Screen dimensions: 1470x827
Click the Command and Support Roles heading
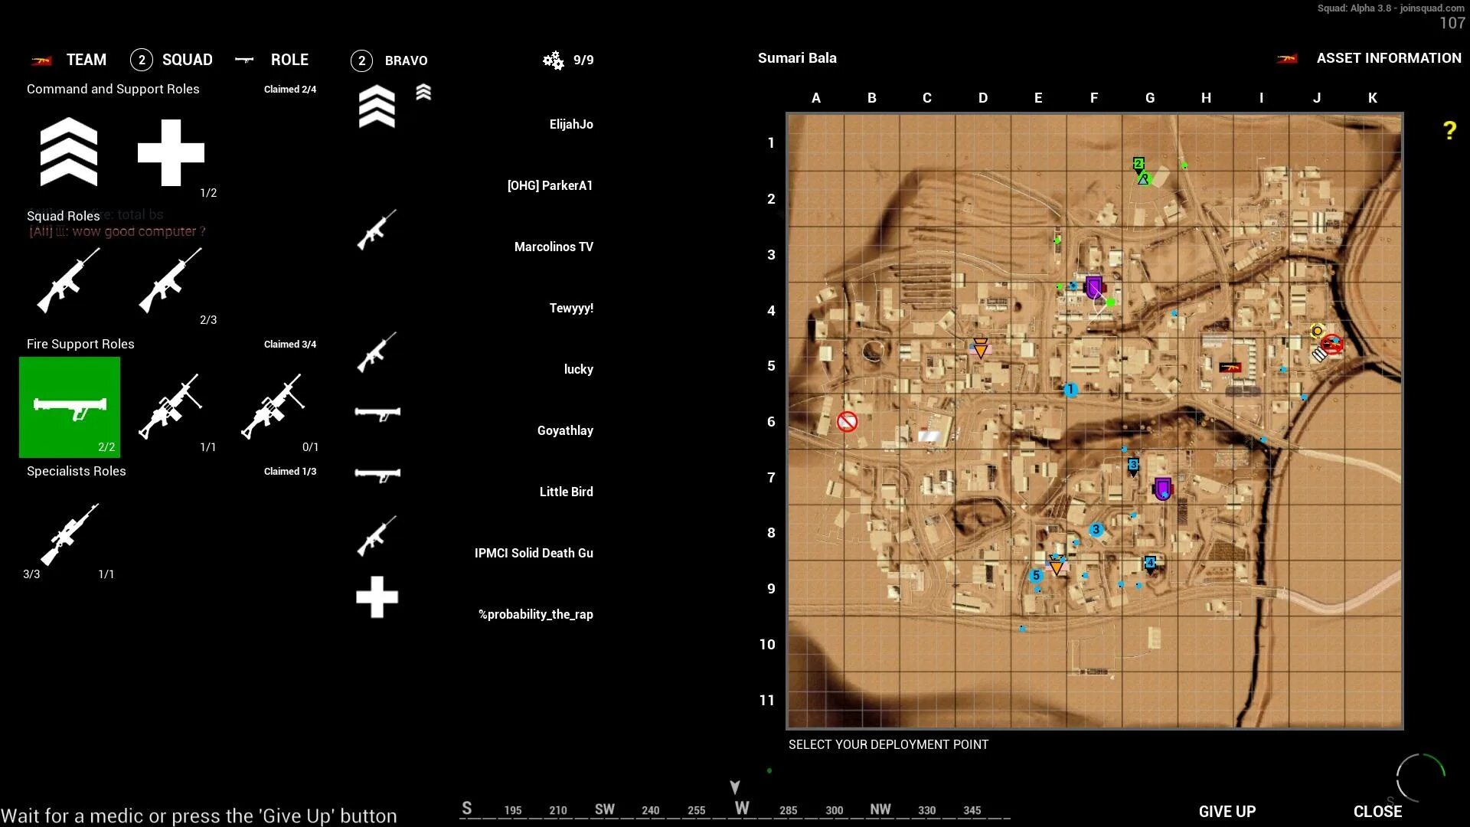pos(113,89)
